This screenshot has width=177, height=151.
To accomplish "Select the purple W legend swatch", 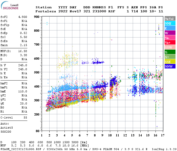I will pos(170,33).
